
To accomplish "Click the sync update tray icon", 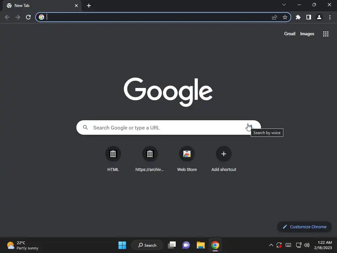I will [x=279, y=245].
